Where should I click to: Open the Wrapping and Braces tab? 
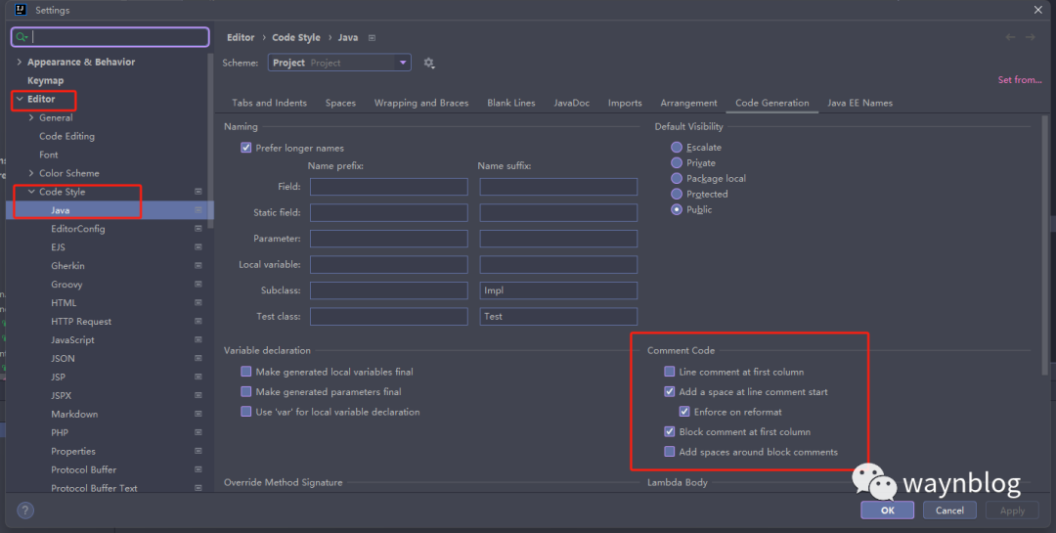click(x=421, y=103)
